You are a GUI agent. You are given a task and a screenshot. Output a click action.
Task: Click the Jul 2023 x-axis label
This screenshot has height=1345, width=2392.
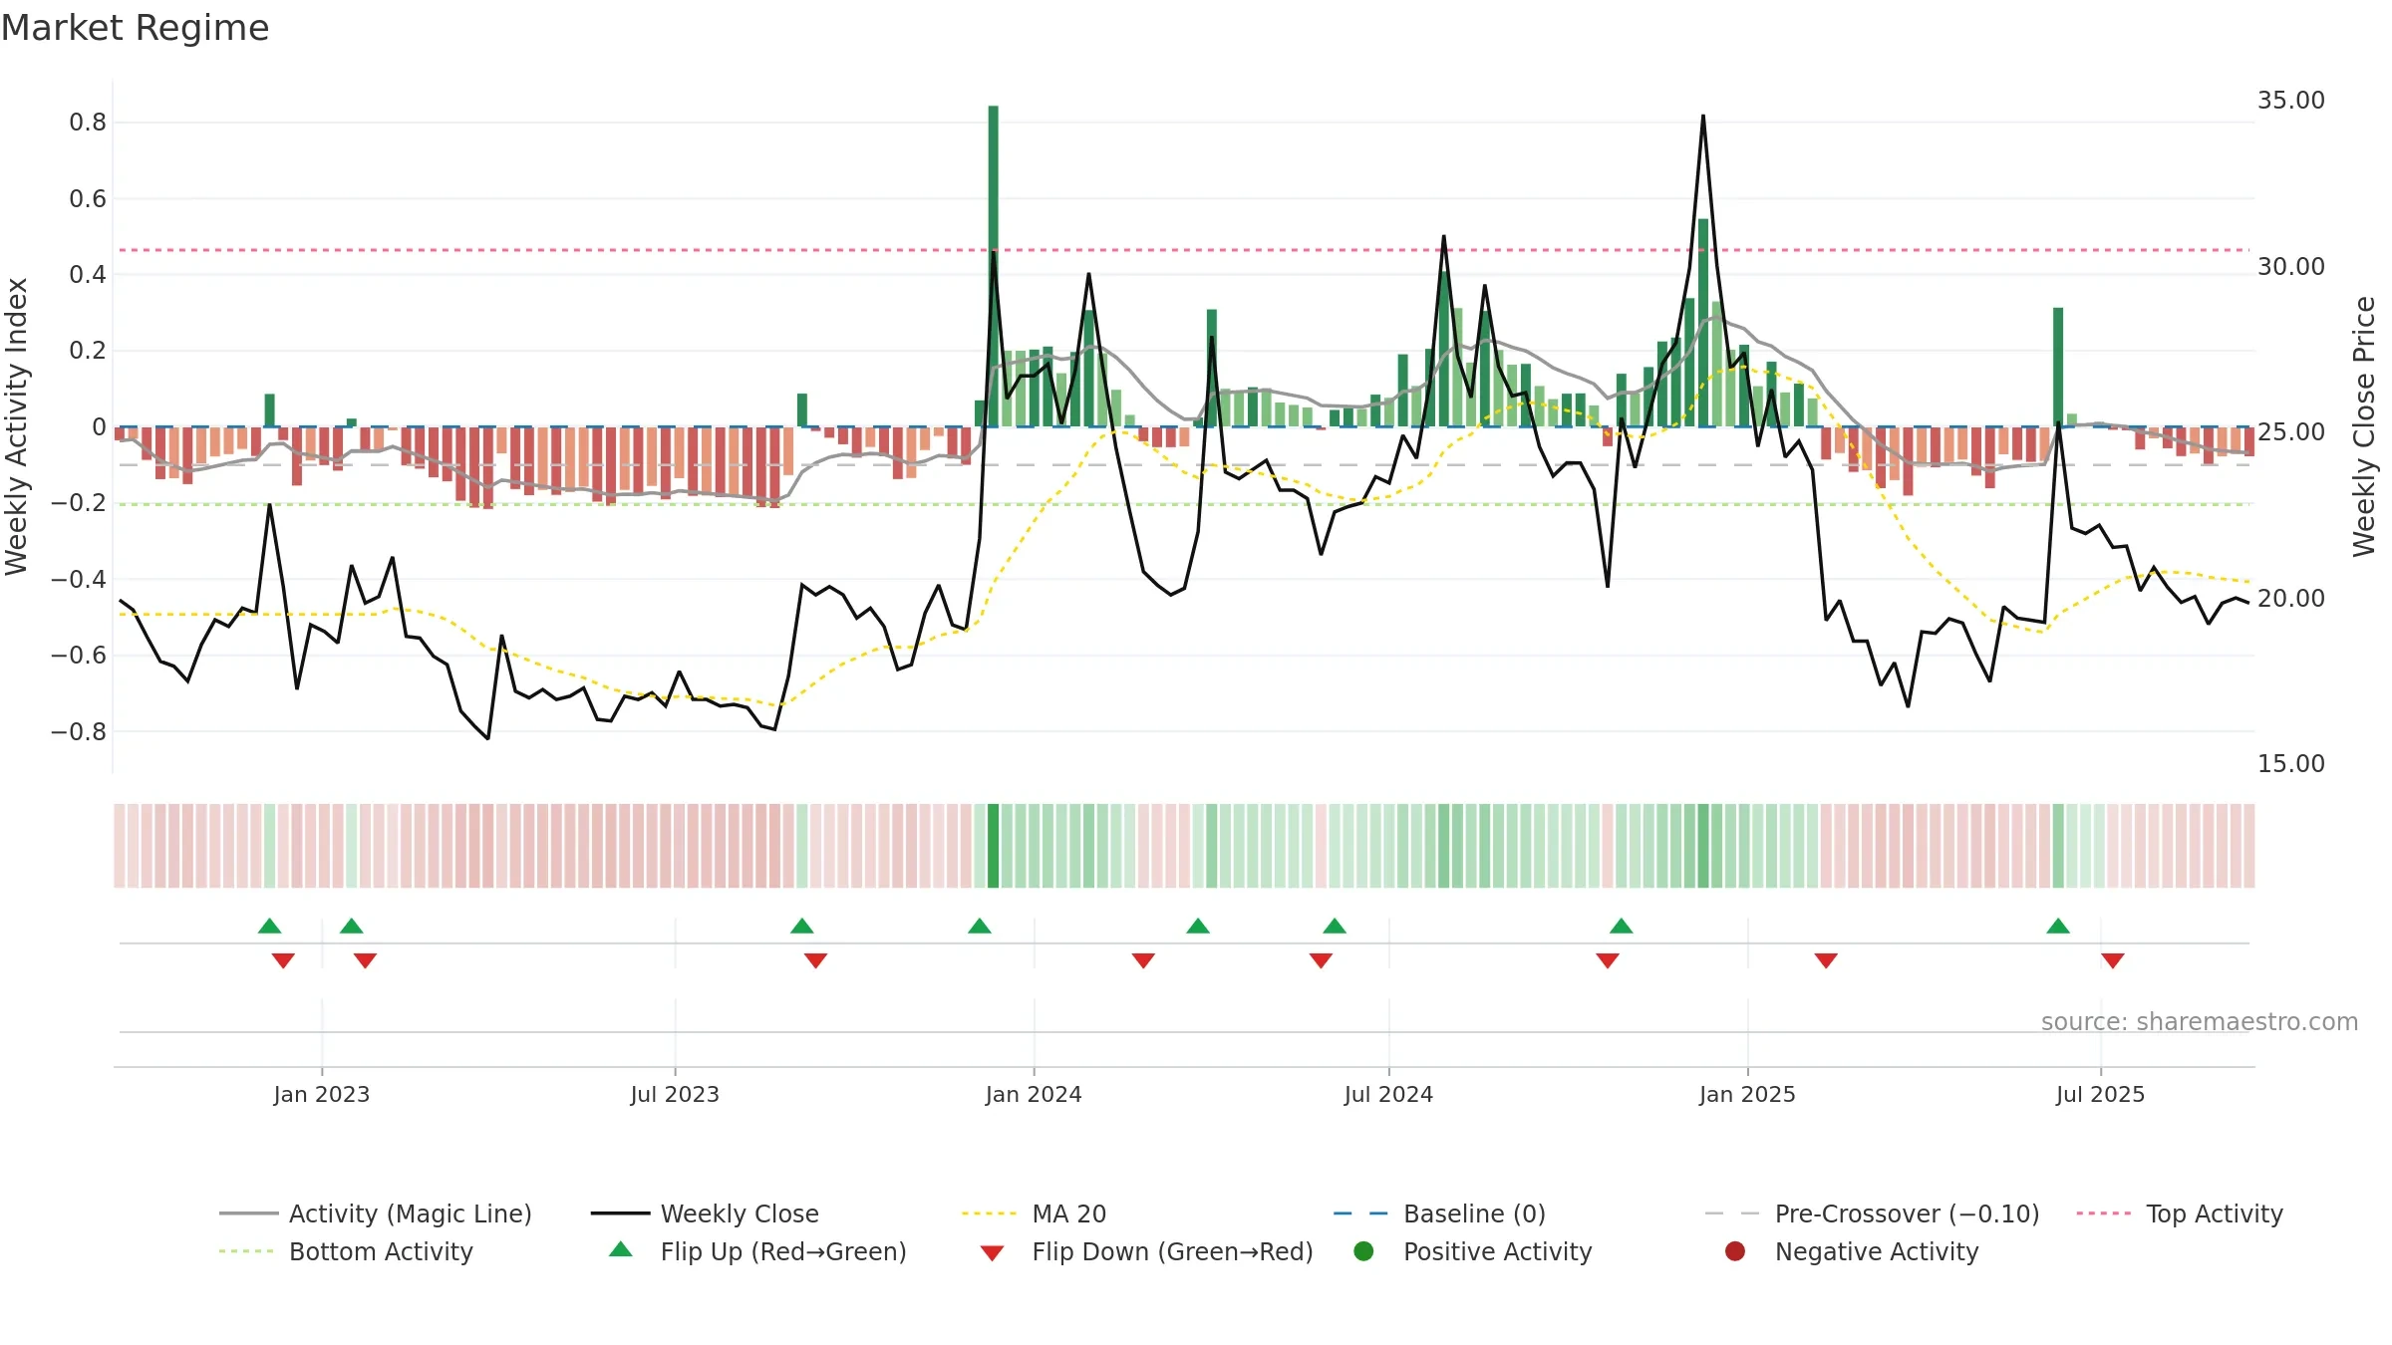tap(675, 1094)
